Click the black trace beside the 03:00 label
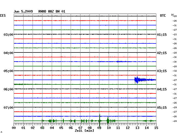The height and width of the screenshot is (135, 178). 85,34
